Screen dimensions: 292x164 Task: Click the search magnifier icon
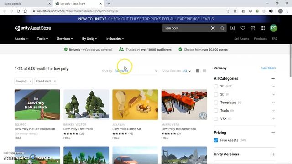coord(222,28)
